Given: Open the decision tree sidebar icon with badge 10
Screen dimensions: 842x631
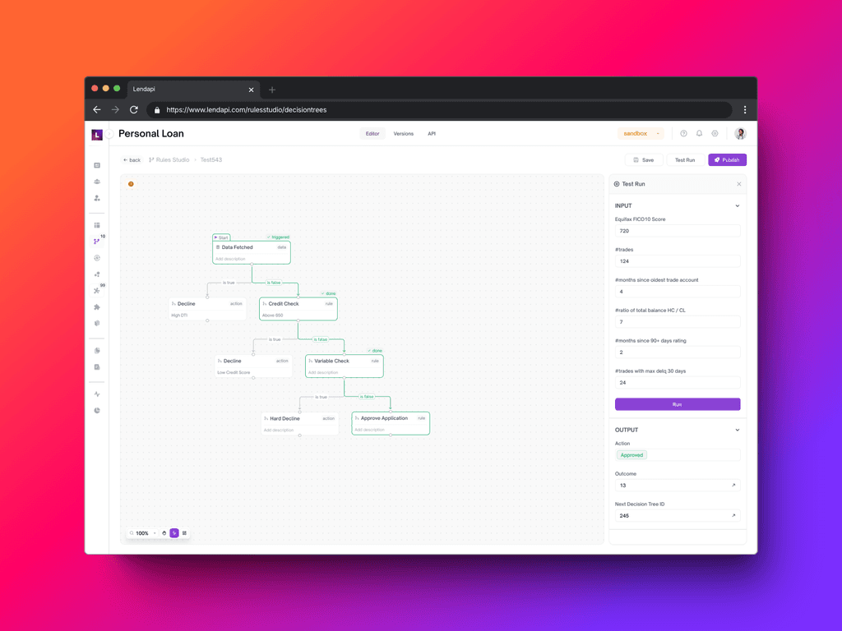Looking at the screenshot, I should [x=97, y=242].
